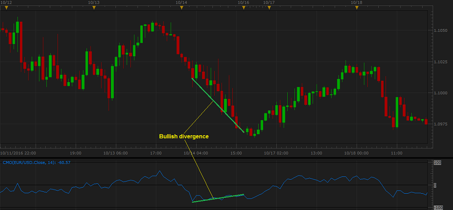Viewport: 453px width, 210px height.
Task: Click the 10/16 day marker triangle
Action: [243, 7]
